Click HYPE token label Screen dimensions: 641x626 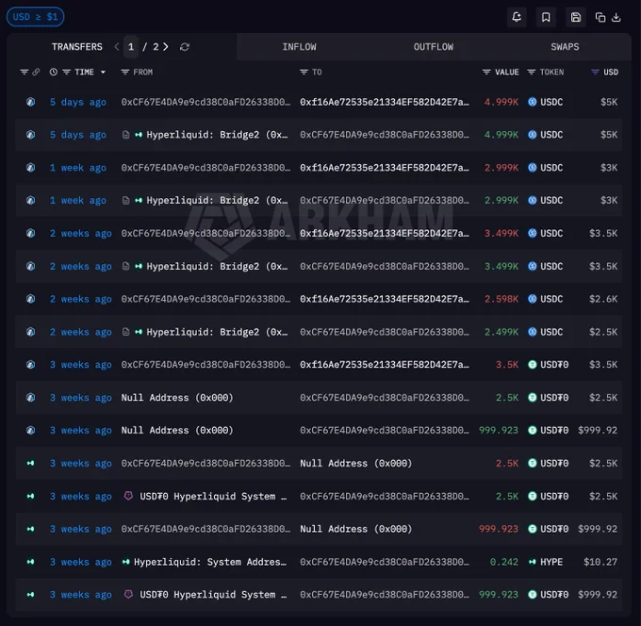point(551,562)
